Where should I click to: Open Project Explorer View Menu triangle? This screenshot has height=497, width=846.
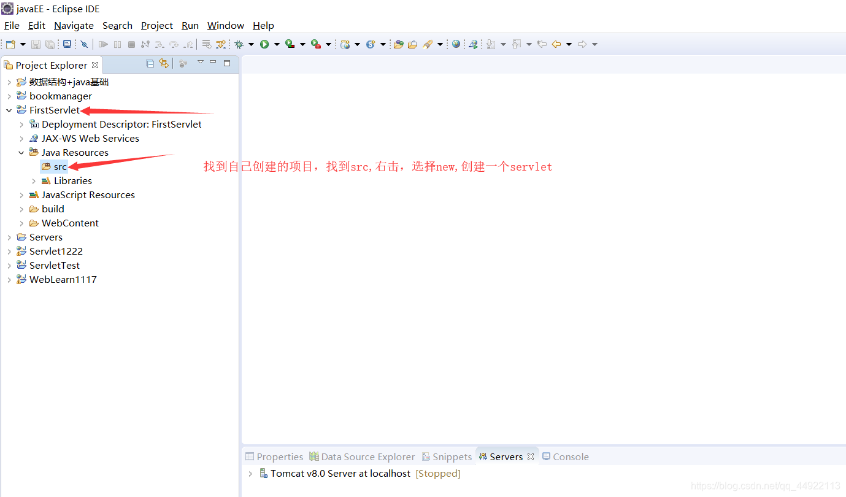(200, 63)
